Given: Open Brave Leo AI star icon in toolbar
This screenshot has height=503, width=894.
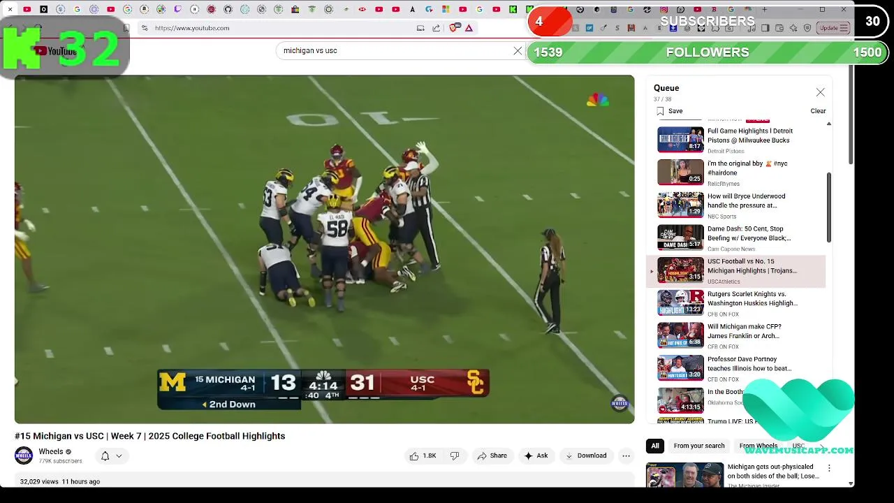Looking at the screenshot, I should (793, 28).
